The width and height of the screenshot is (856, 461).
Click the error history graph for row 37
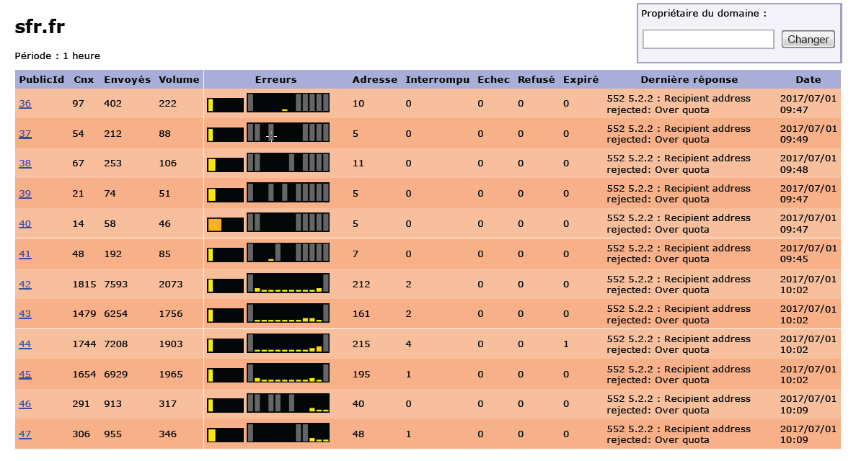(288, 133)
